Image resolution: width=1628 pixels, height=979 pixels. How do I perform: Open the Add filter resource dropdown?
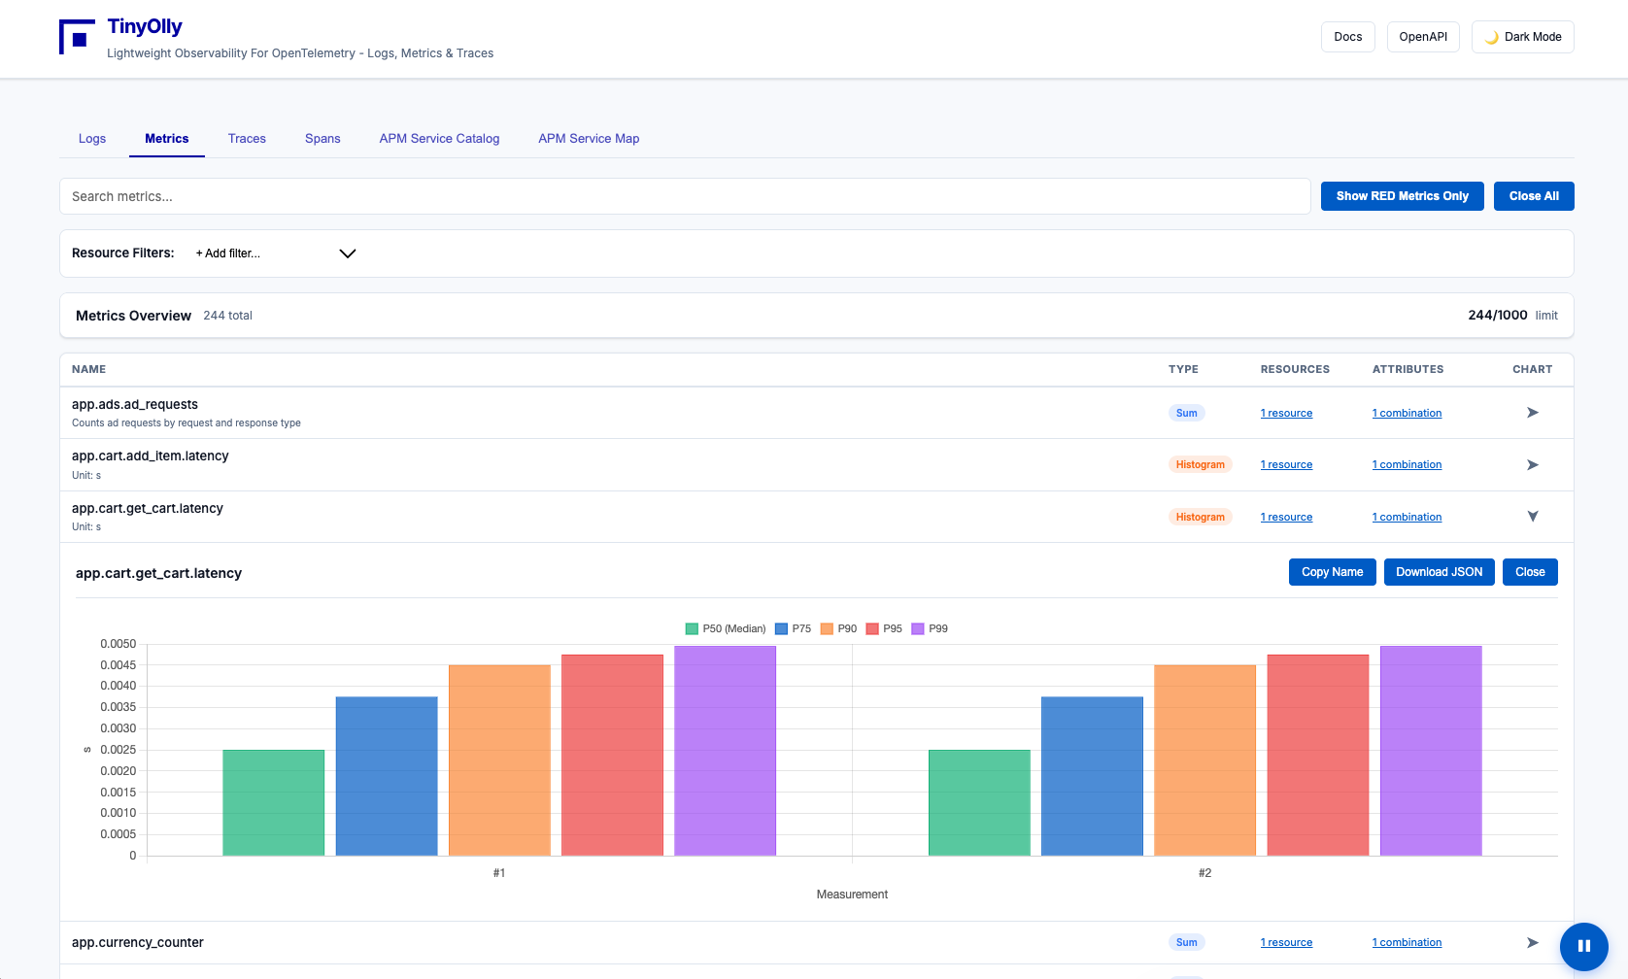[276, 253]
